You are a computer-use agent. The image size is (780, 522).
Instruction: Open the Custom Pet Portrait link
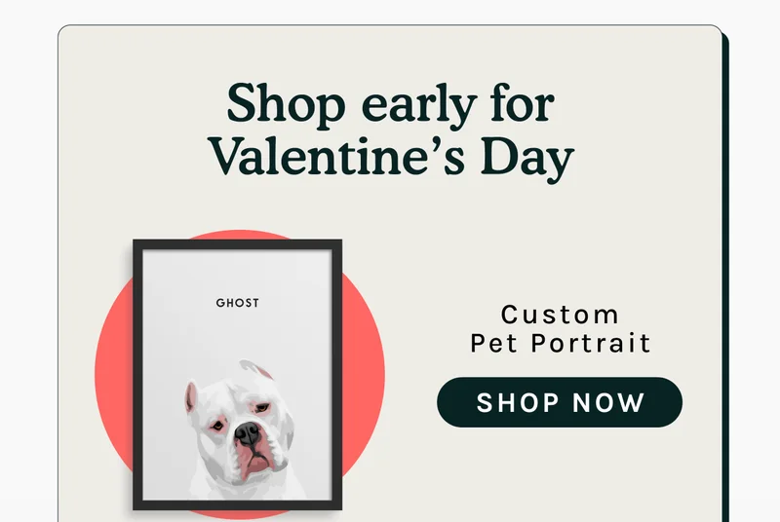(560, 328)
